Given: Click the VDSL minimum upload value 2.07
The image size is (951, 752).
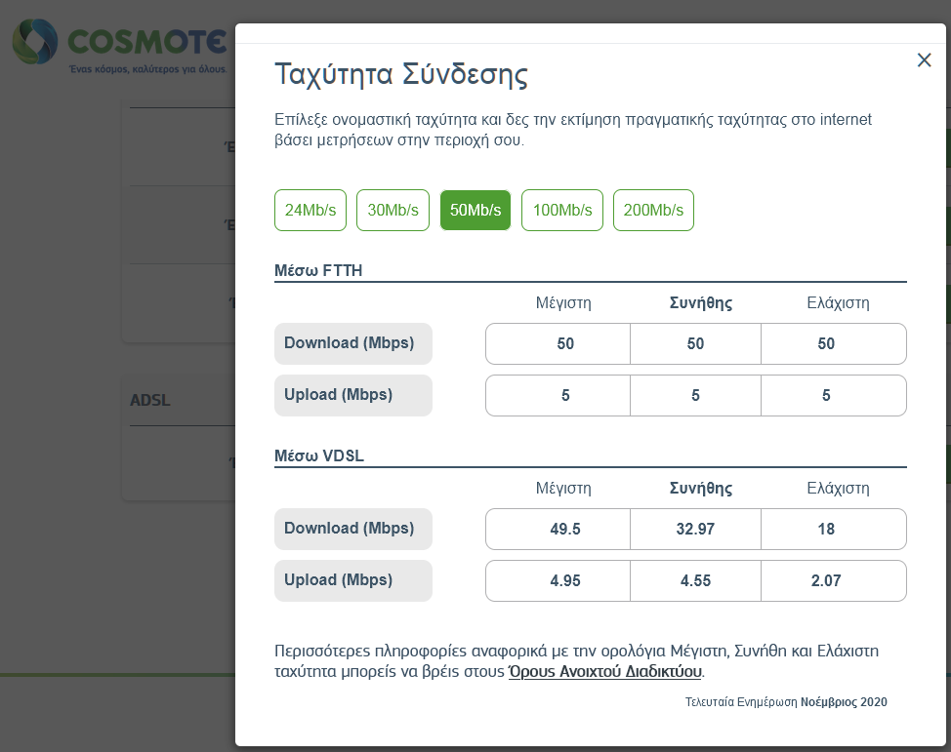Looking at the screenshot, I should pyautogui.click(x=826, y=580).
